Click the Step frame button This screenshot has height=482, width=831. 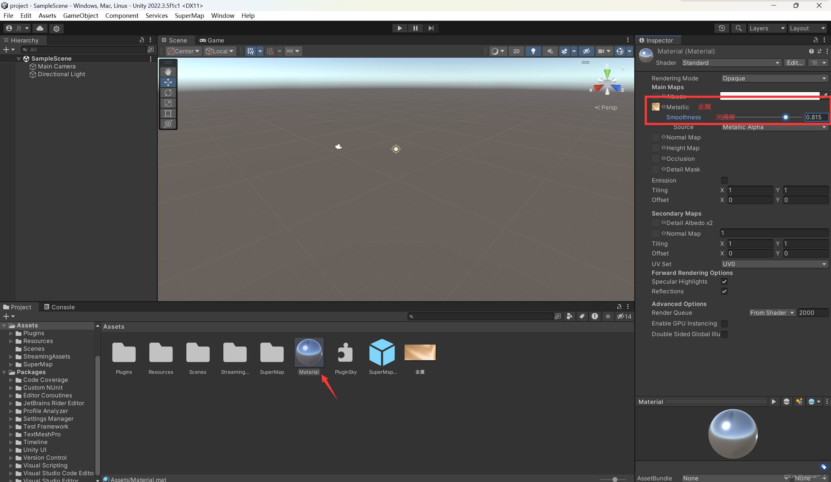pyautogui.click(x=431, y=28)
